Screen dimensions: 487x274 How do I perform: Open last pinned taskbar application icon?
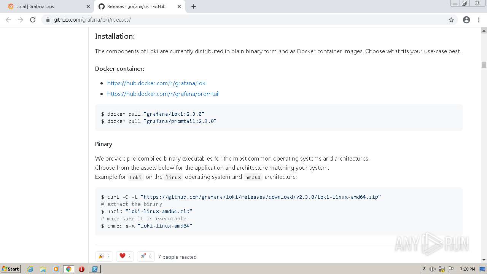[x=94, y=269]
